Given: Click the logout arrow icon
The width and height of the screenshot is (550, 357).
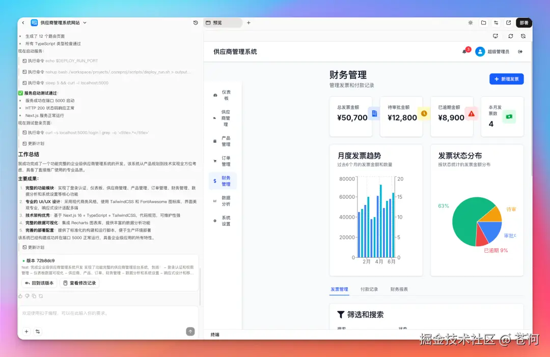Looking at the screenshot, I should [520, 51].
